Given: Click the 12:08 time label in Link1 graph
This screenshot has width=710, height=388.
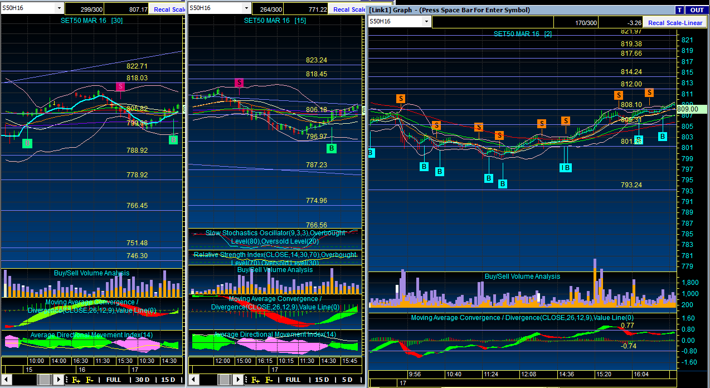Looking at the screenshot, I should (528, 375).
